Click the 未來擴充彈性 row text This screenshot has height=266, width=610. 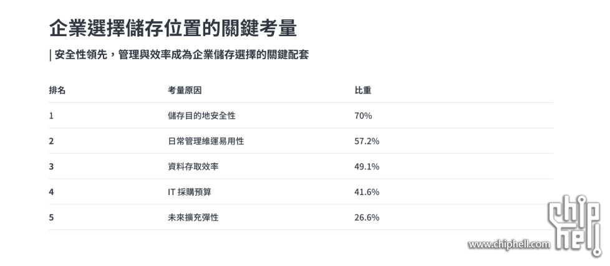click(193, 217)
